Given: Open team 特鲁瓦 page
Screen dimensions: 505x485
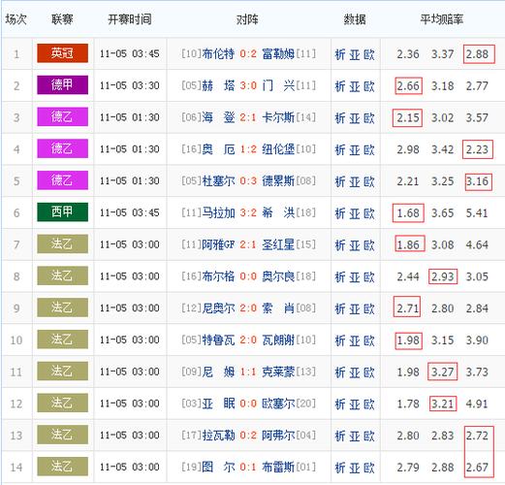Looking at the screenshot, I should click(x=218, y=339).
